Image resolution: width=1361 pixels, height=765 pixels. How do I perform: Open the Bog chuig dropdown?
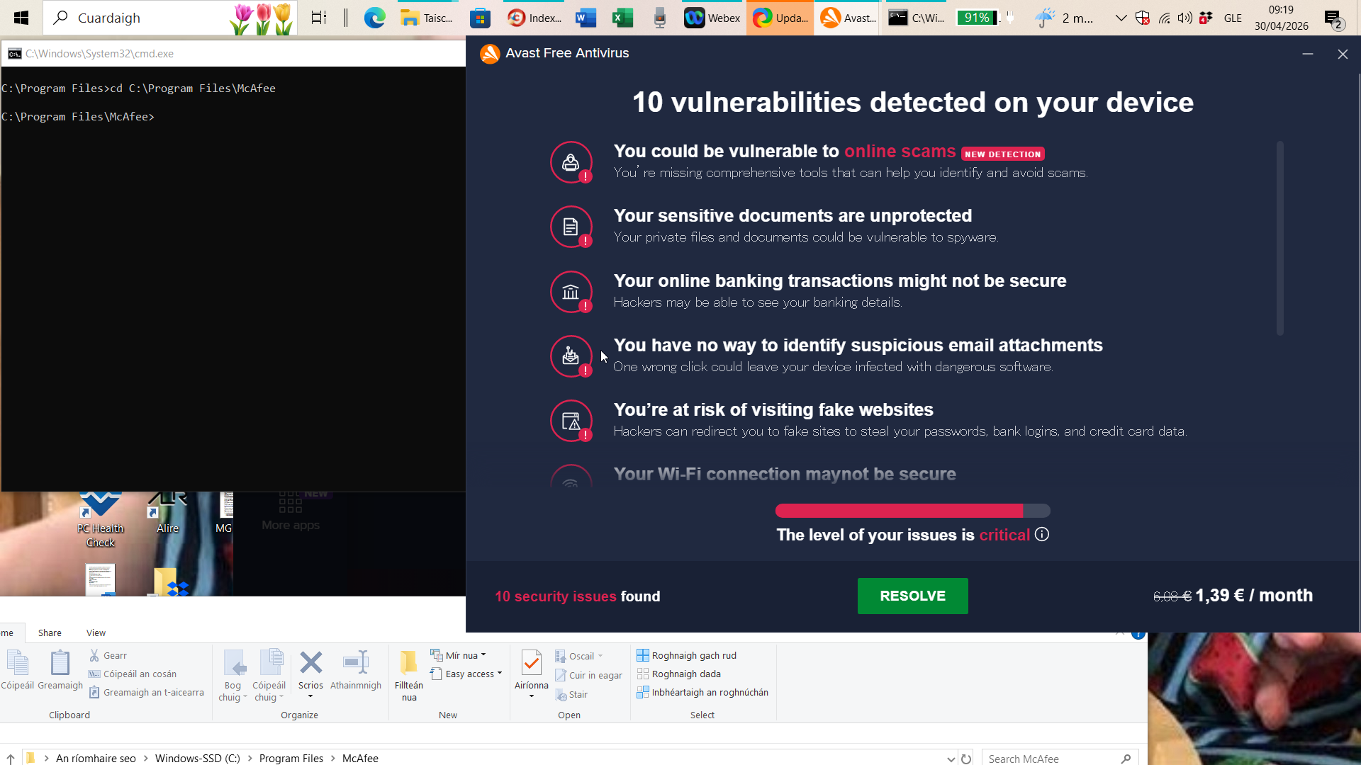point(233,676)
